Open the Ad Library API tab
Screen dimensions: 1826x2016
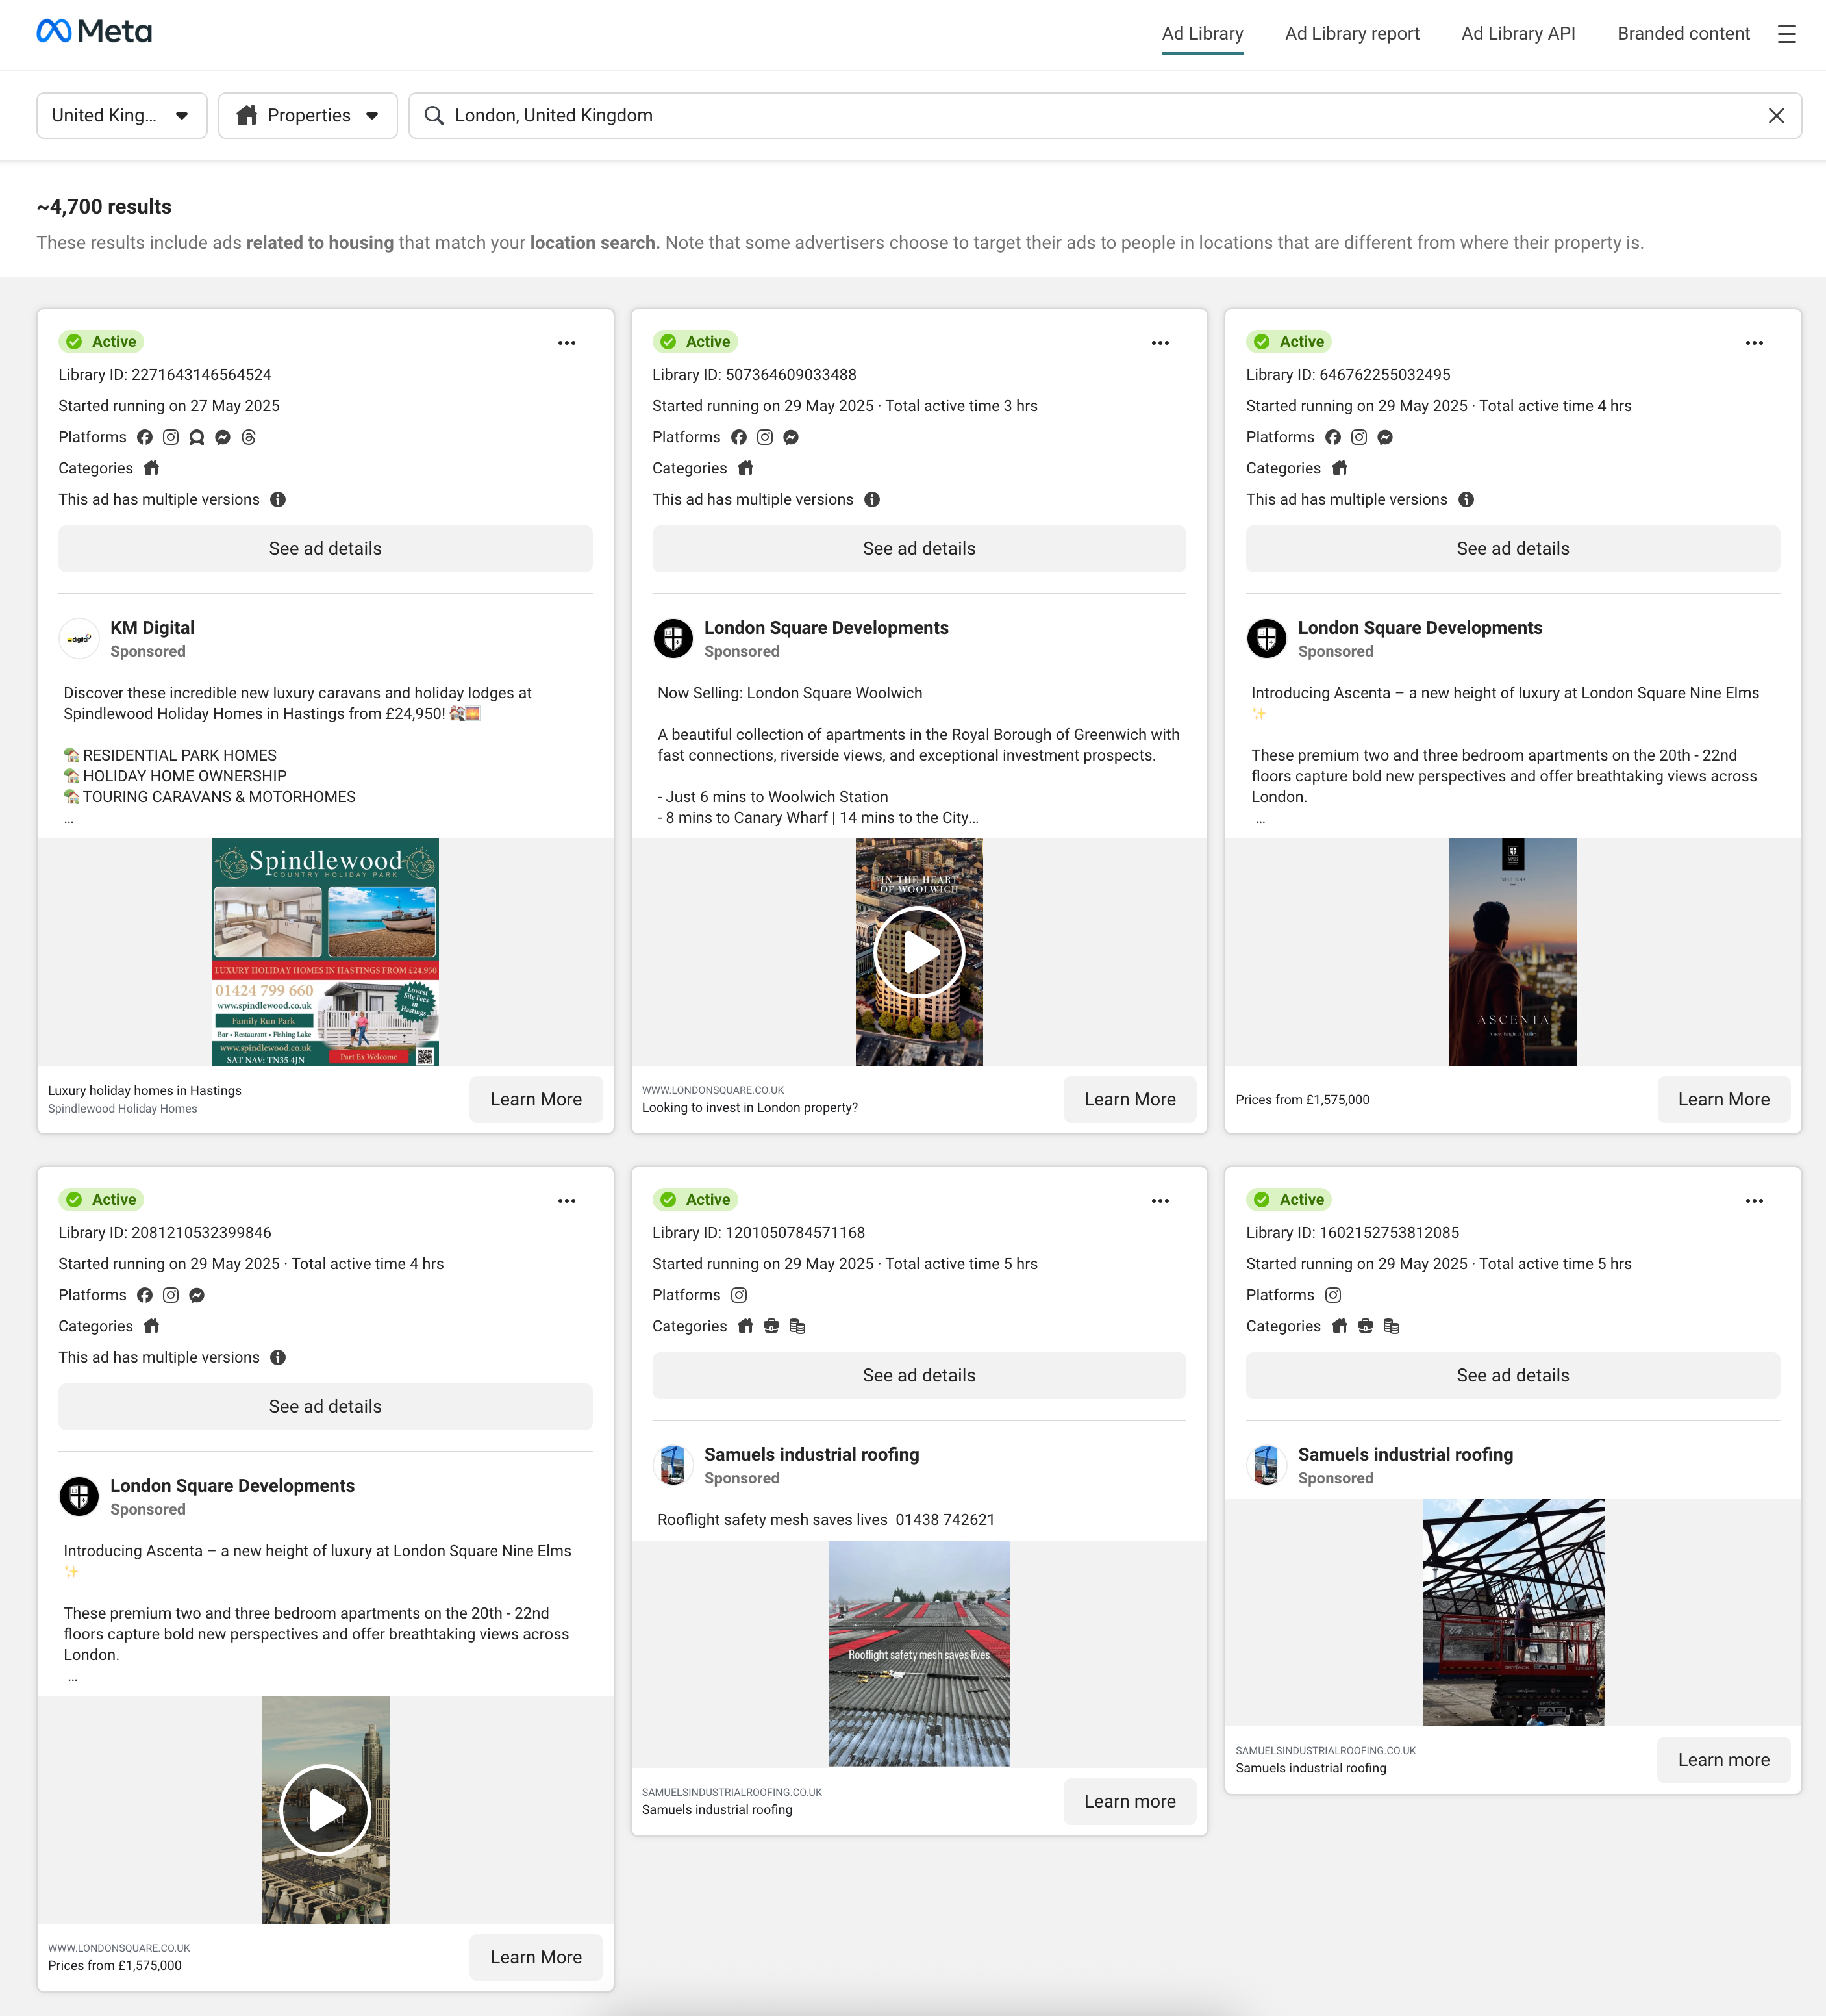[x=1517, y=34]
